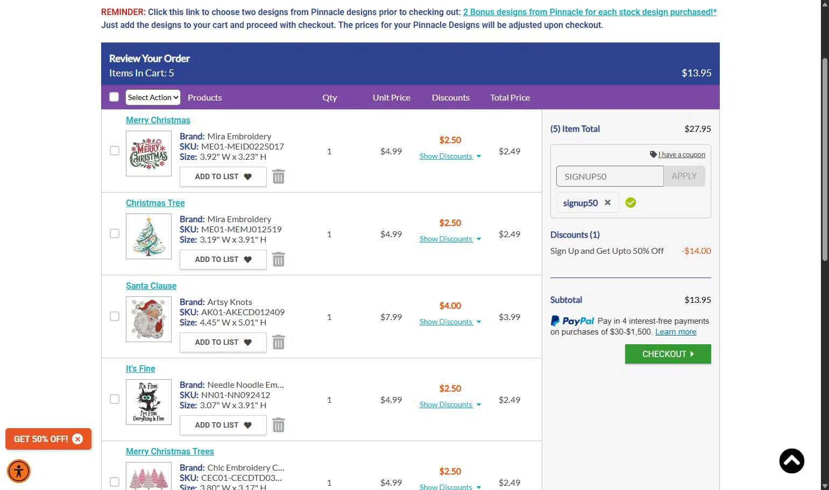Expand Show Discounts for It's Fine
Screen dimensions: 829x490
(x=450, y=404)
